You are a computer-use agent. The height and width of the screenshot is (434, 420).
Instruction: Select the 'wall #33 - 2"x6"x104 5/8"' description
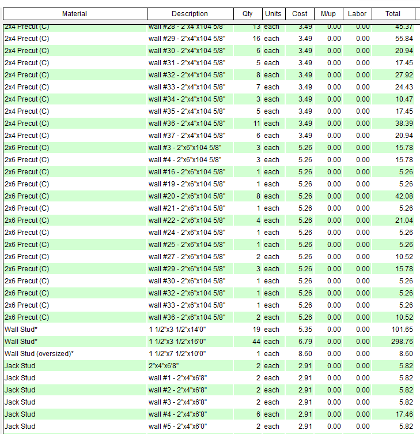point(190,305)
